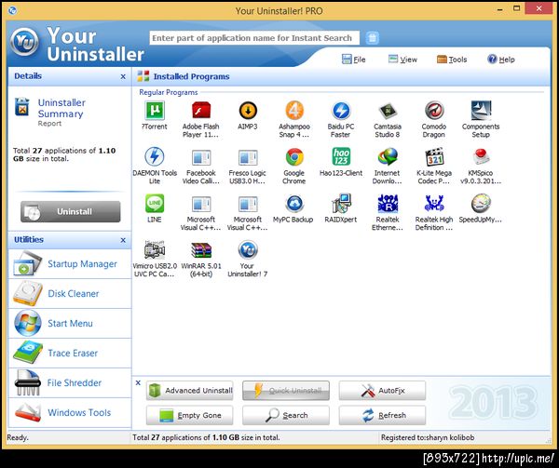Select SpeedUpMyPC icon
The image size is (559, 468).
point(481,204)
